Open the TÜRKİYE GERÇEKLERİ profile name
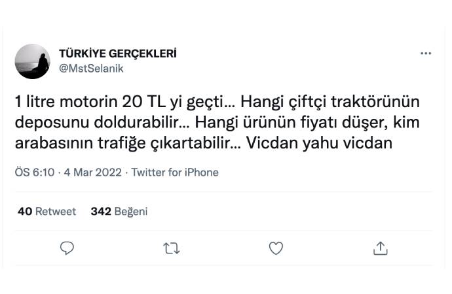Viewport: 452px width, 294px height. pyautogui.click(x=117, y=54)
